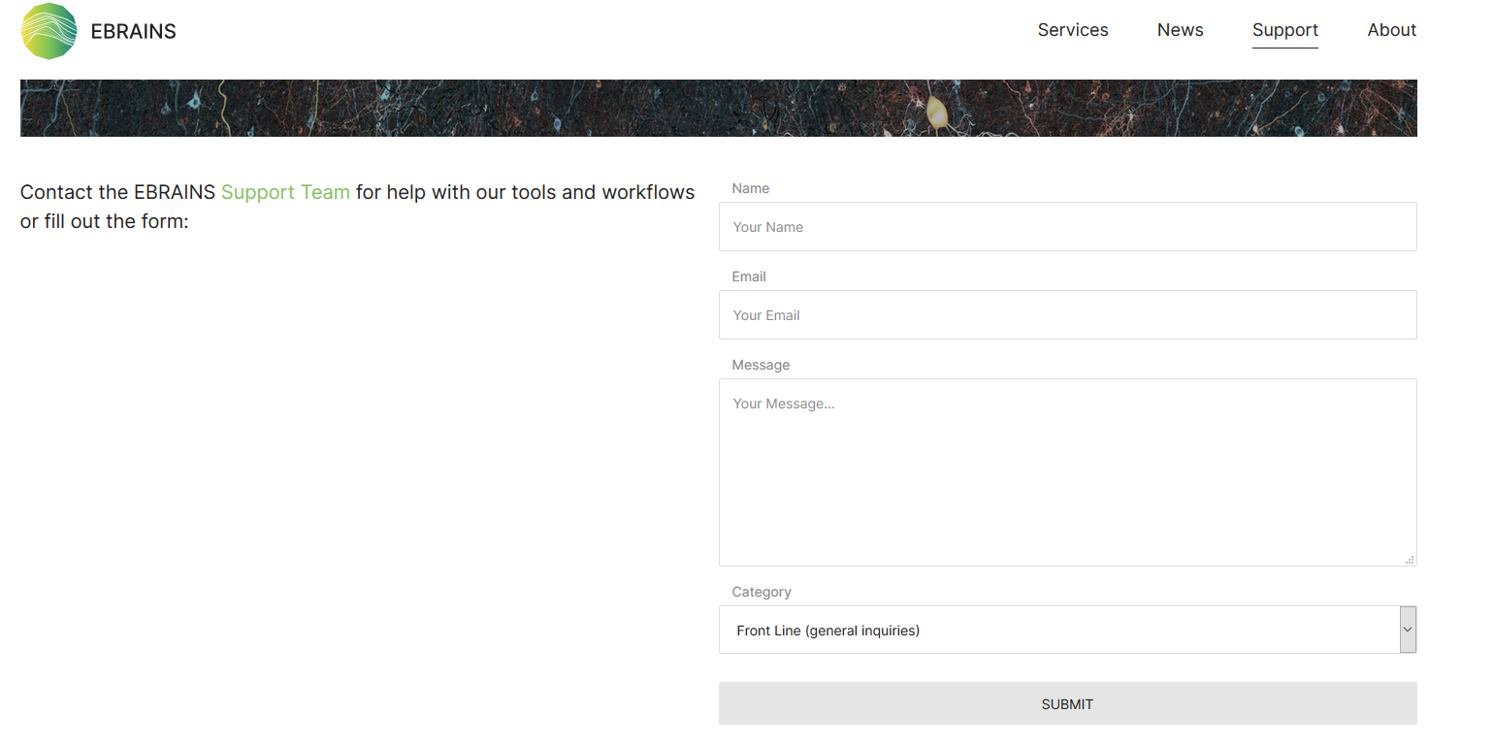Click the Name field label
Screen dimensions: 1493x745
(751, 188)
